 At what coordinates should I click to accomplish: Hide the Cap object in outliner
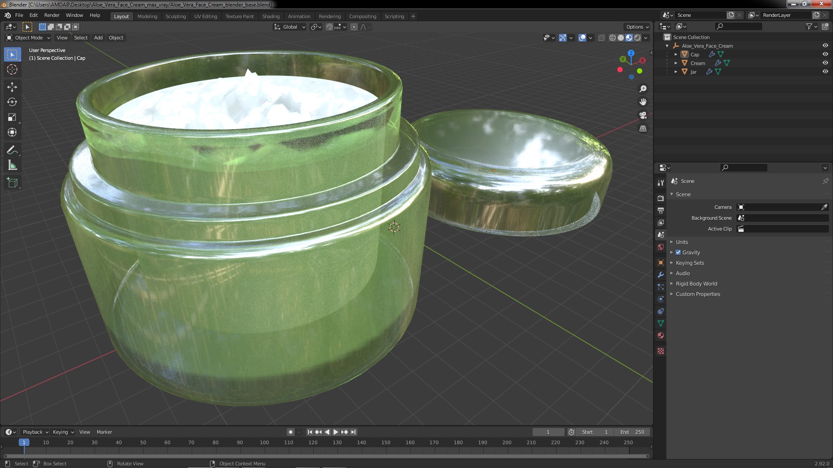click(x=825, y=54)
